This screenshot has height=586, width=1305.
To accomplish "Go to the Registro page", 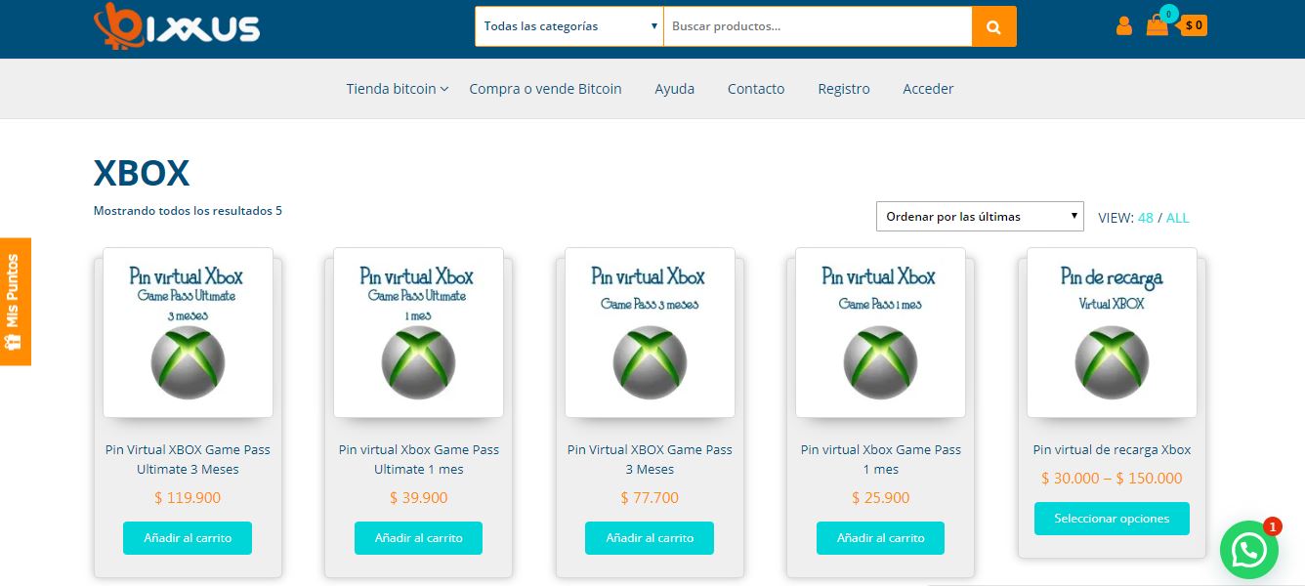I will 844,89.
